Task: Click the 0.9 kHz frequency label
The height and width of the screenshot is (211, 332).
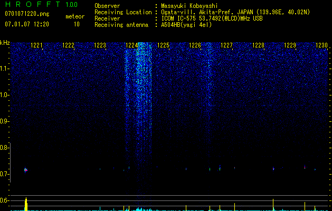Action: pos(4,121)
